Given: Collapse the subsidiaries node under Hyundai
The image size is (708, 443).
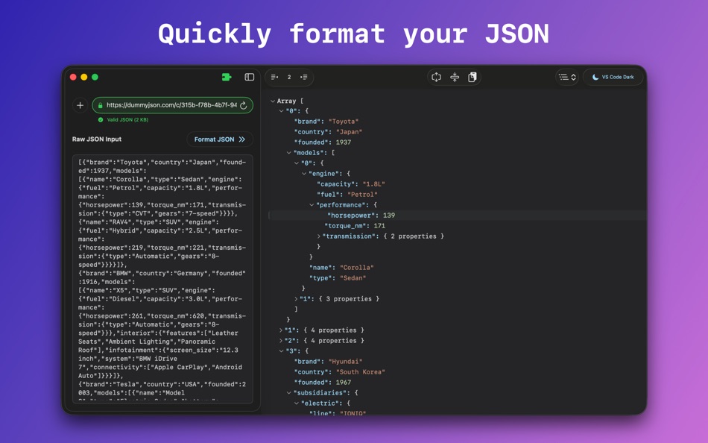Looking at the screenshot, I should click(287, 392).
